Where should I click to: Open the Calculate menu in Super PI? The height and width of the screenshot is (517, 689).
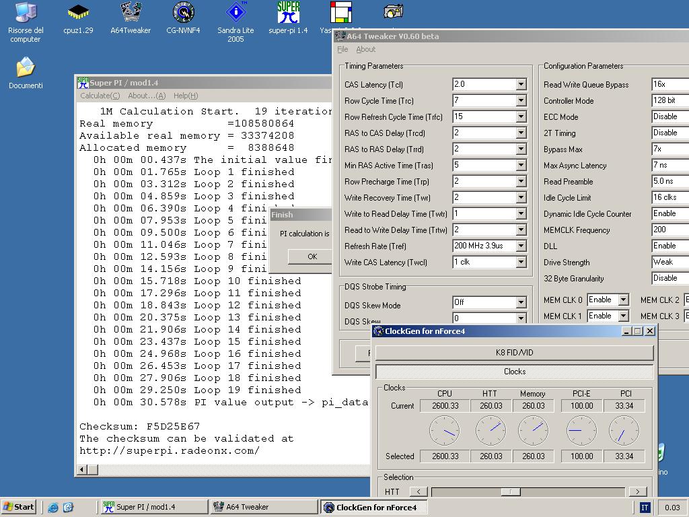point(100,96)
